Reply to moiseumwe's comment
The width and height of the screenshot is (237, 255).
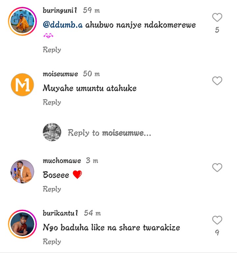pos(52,102)
